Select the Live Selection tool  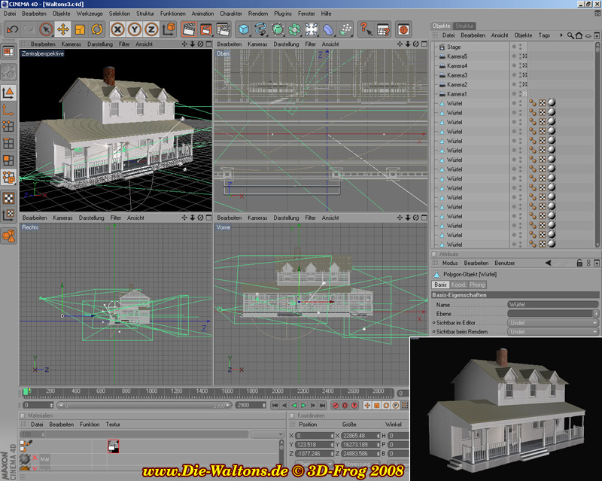click(46, 29)
